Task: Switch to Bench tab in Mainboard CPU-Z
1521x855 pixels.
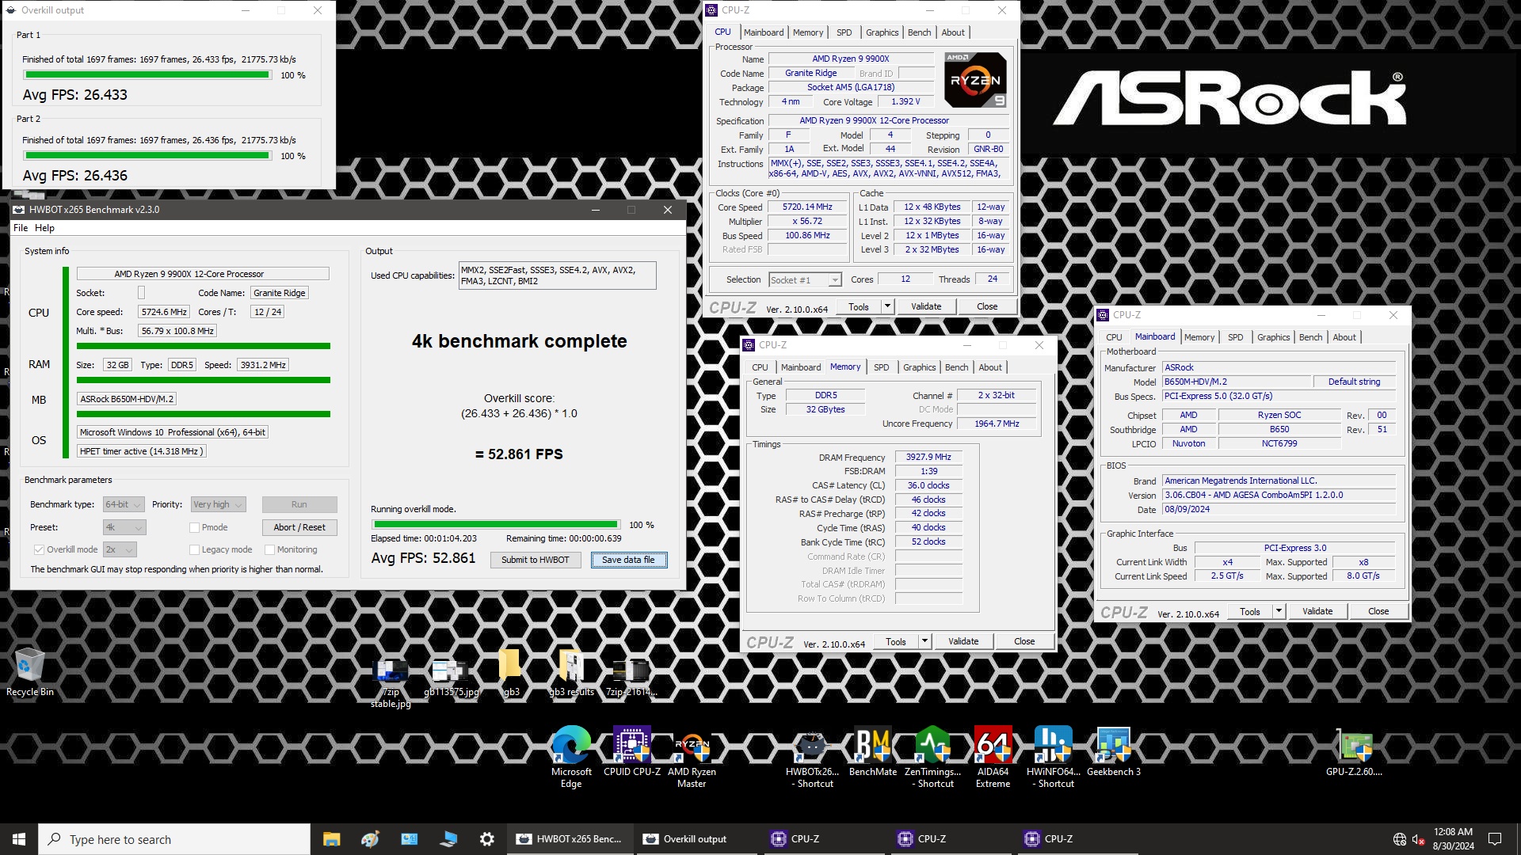Action: click(1310, 337)
